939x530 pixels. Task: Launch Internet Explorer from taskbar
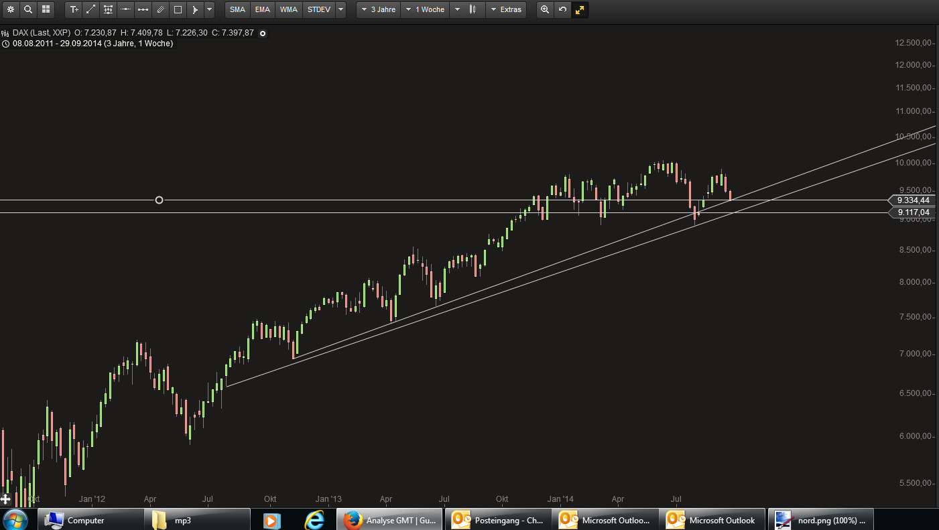pos(314,519)
